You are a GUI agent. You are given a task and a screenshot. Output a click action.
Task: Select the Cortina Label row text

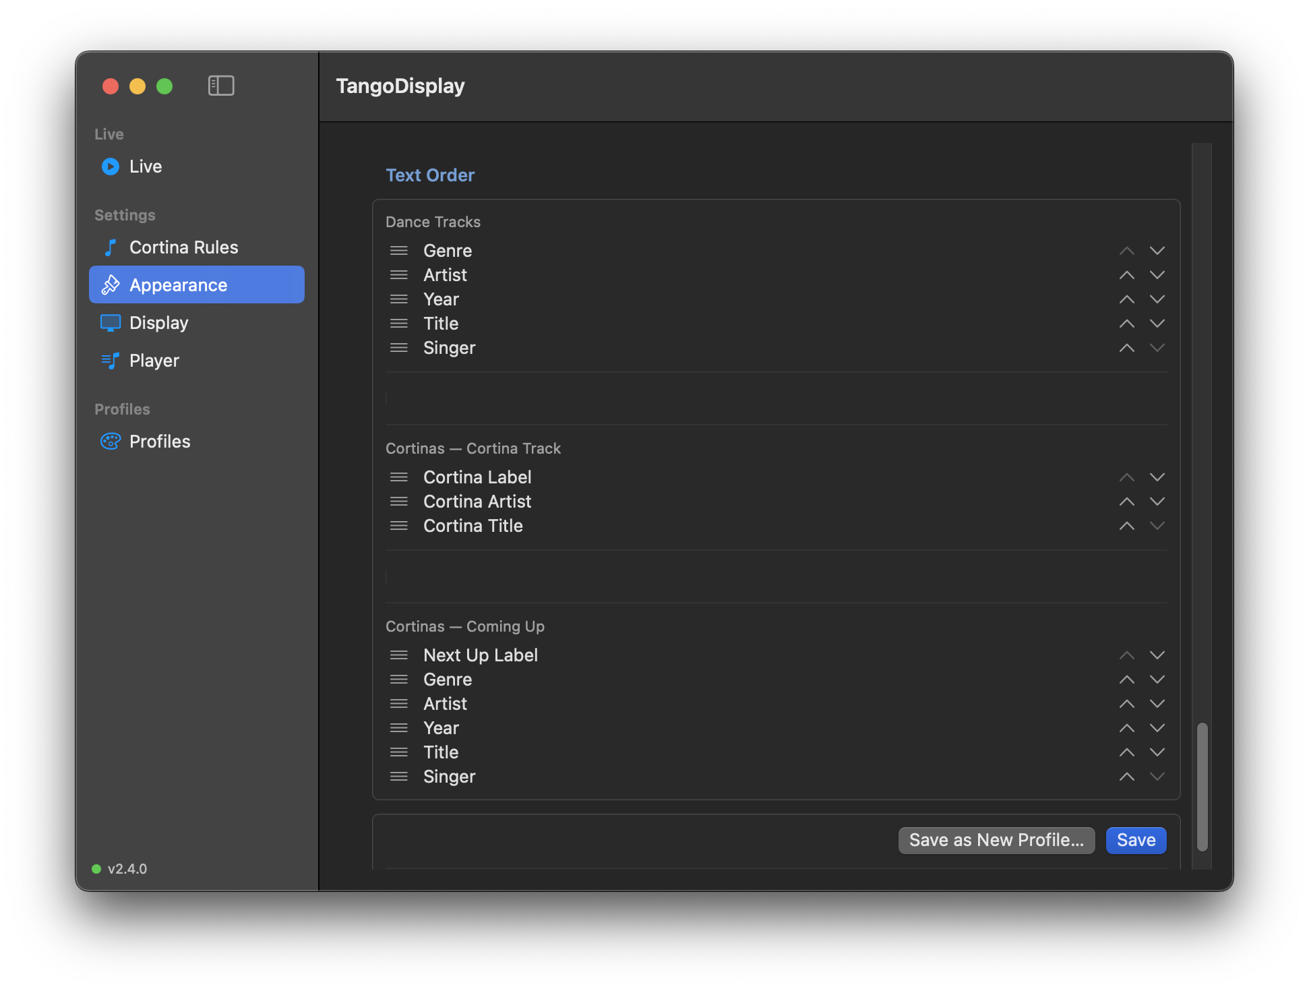click(x=477, y=477)
